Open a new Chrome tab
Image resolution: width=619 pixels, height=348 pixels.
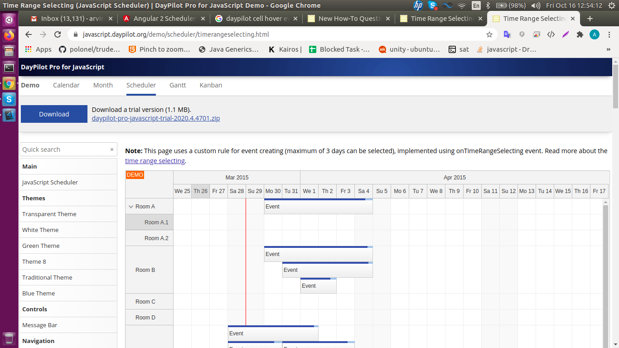(x=590, y=19)
